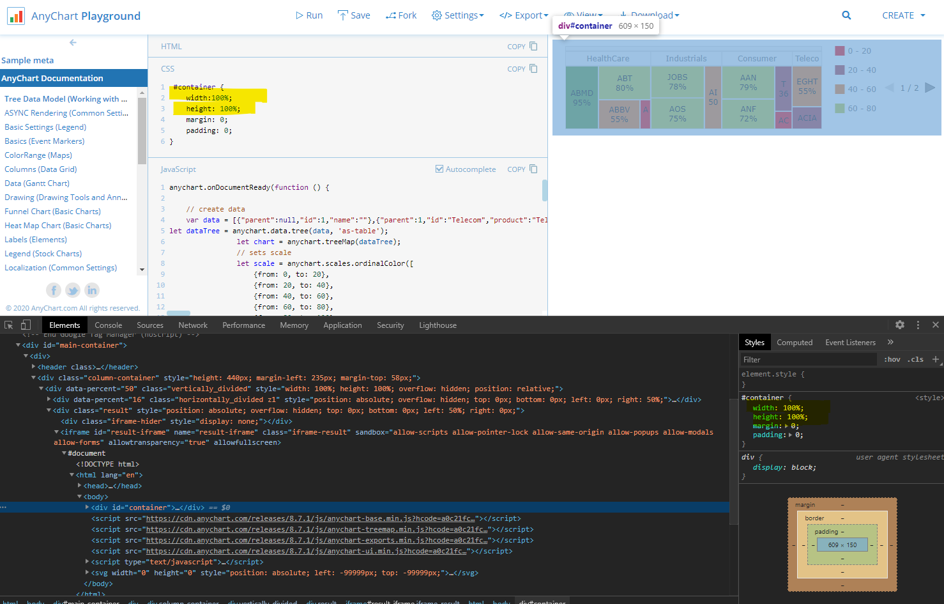Expand the div id container node

coord(87,507)
